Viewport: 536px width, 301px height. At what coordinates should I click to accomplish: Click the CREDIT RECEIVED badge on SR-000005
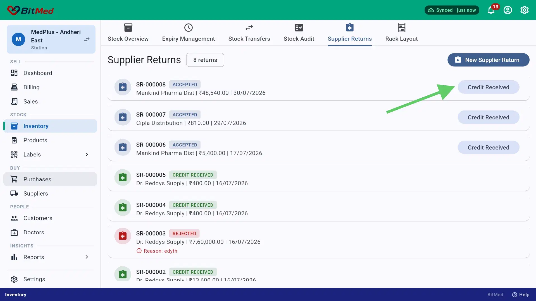(193, 175)
